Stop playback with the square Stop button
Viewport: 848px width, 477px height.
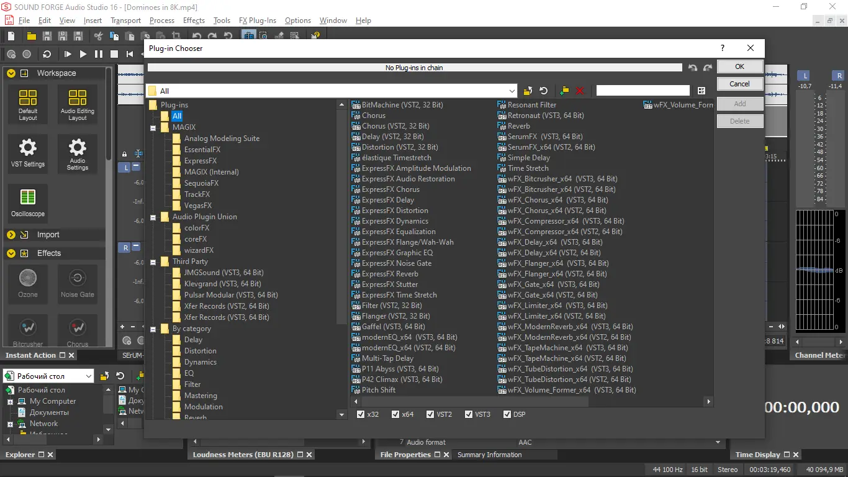114,55
